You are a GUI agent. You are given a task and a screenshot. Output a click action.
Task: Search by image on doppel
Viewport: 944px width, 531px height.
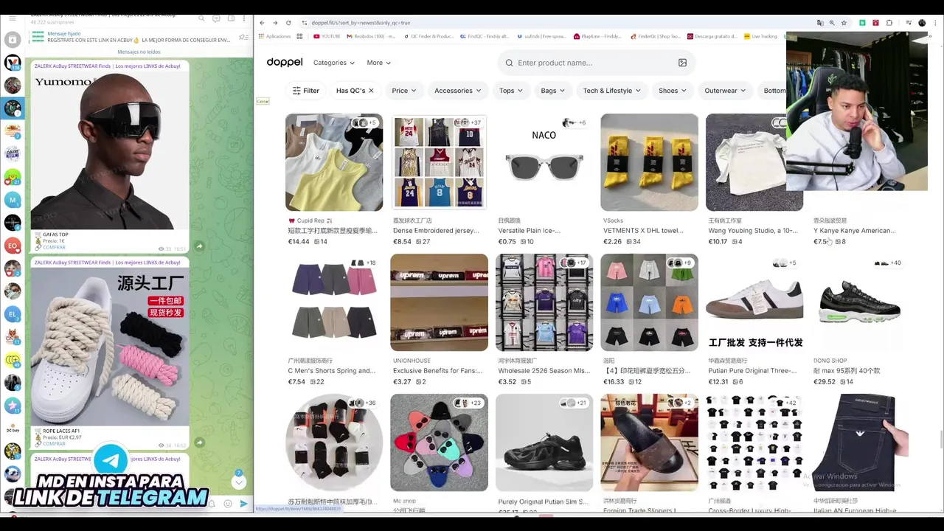click(x=682, y=63)
